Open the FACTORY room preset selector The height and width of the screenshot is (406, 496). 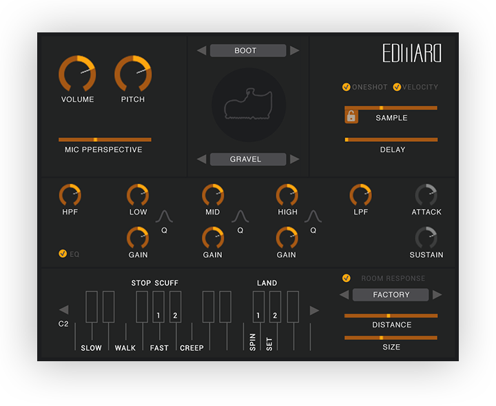point(391,295)
